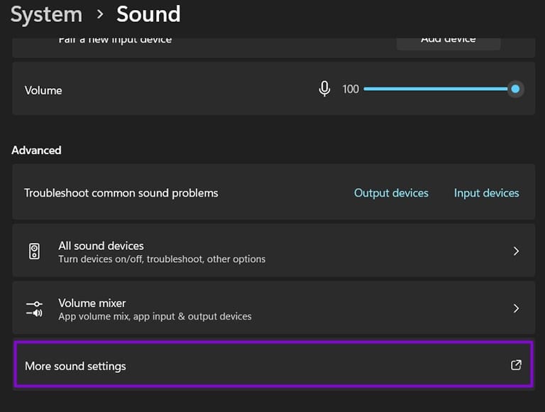Screen dimensions: 545x412
Task: Open the Volume mixer row
Action: click(x=273, y=308)
